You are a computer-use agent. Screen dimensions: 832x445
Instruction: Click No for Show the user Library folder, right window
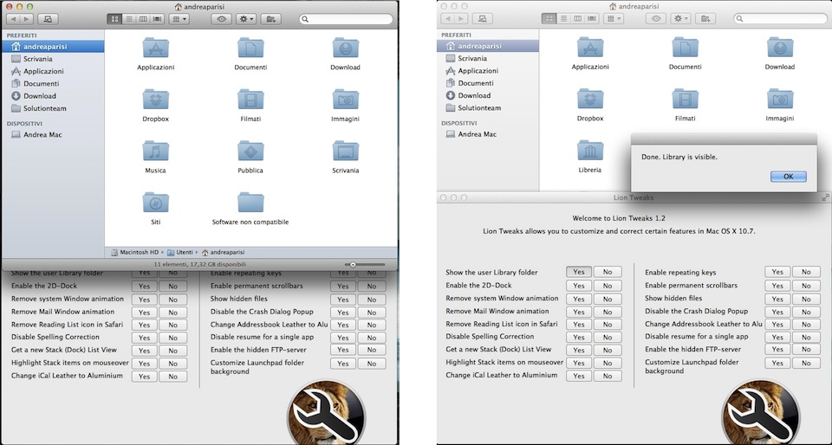point(608,272)
